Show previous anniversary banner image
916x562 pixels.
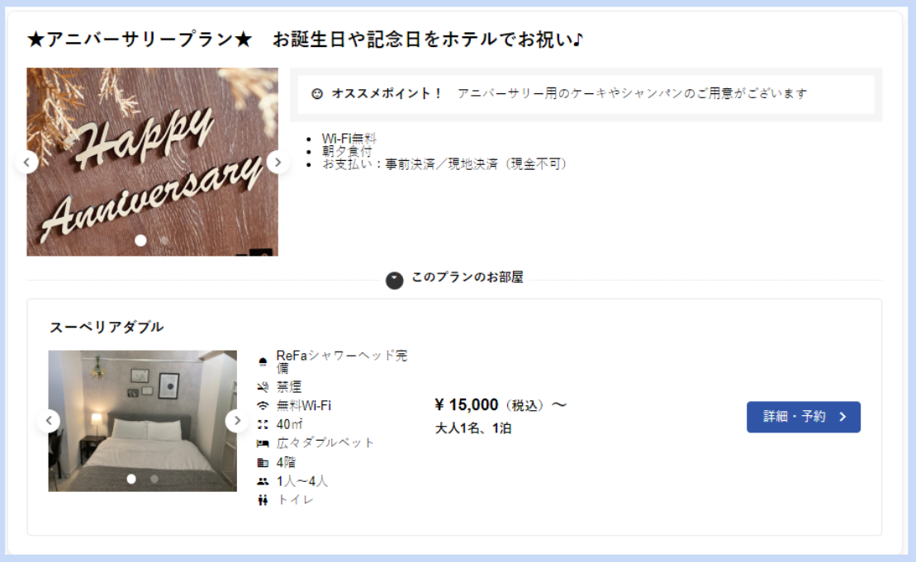point(27,163)
